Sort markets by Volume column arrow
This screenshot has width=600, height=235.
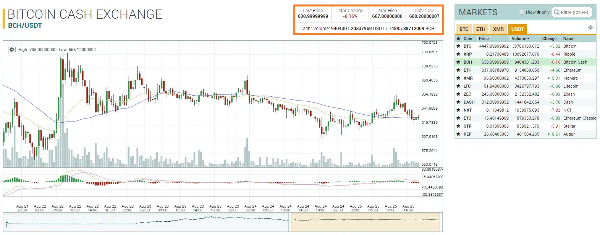pyautogui.click(x=529, y=38)
